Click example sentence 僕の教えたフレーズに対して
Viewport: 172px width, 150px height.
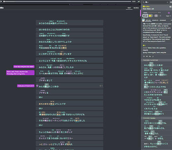pos(156,84)
